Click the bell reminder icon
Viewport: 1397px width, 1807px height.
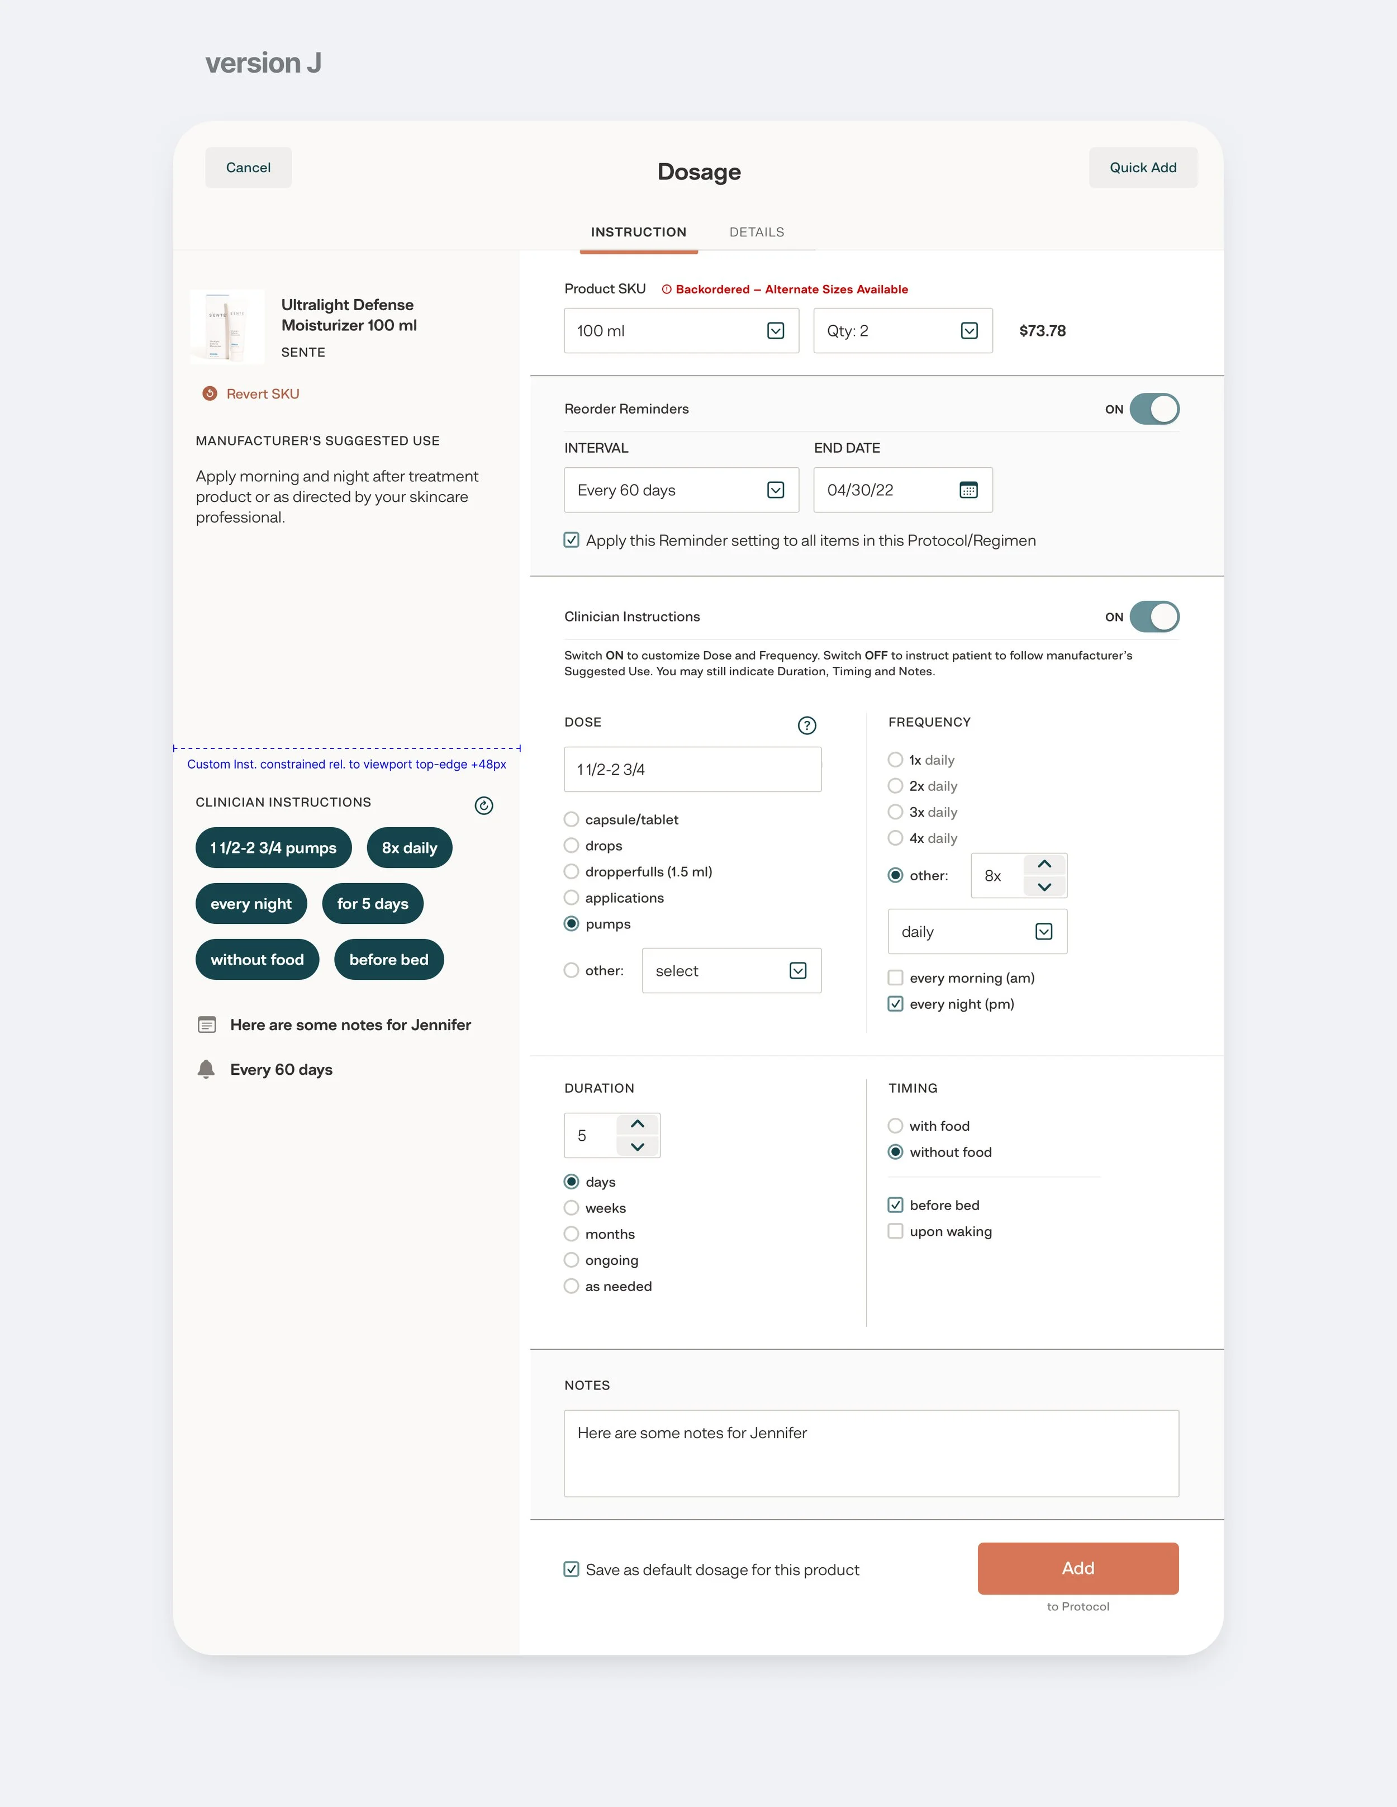206,1069
